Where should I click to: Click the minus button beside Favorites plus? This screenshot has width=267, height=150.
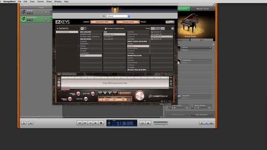(x=85, y=28)
